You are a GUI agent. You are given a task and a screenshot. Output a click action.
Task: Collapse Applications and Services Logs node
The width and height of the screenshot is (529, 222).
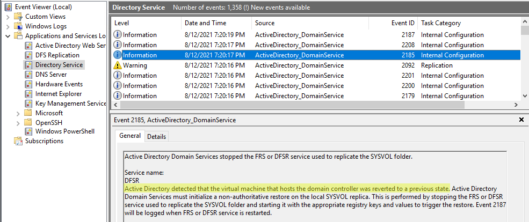[x=8, y=36]
